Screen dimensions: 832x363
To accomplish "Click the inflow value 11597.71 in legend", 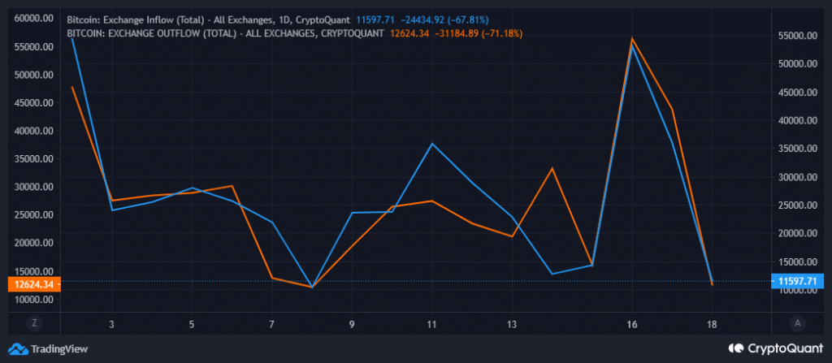I will point(380,18).
